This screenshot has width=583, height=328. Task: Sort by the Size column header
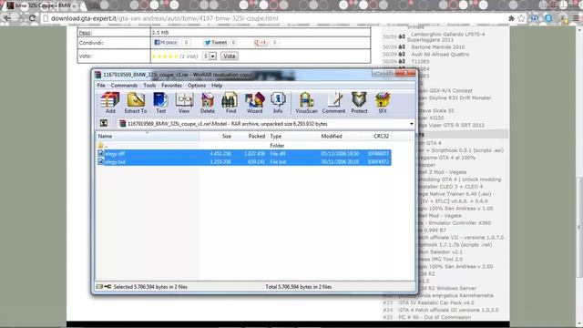click(216, 136)
